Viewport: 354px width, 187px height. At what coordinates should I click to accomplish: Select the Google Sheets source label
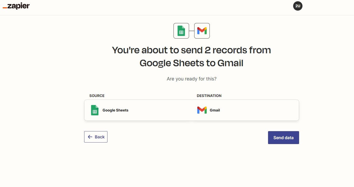click(x=115, y=110)
